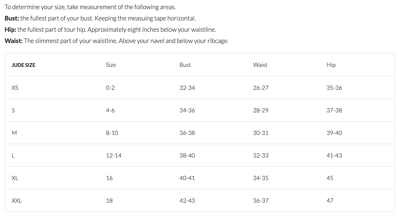The image size is (398, 216).
Task: Select the 32-34 bust measurement
Action: click(x=187, y=88)
